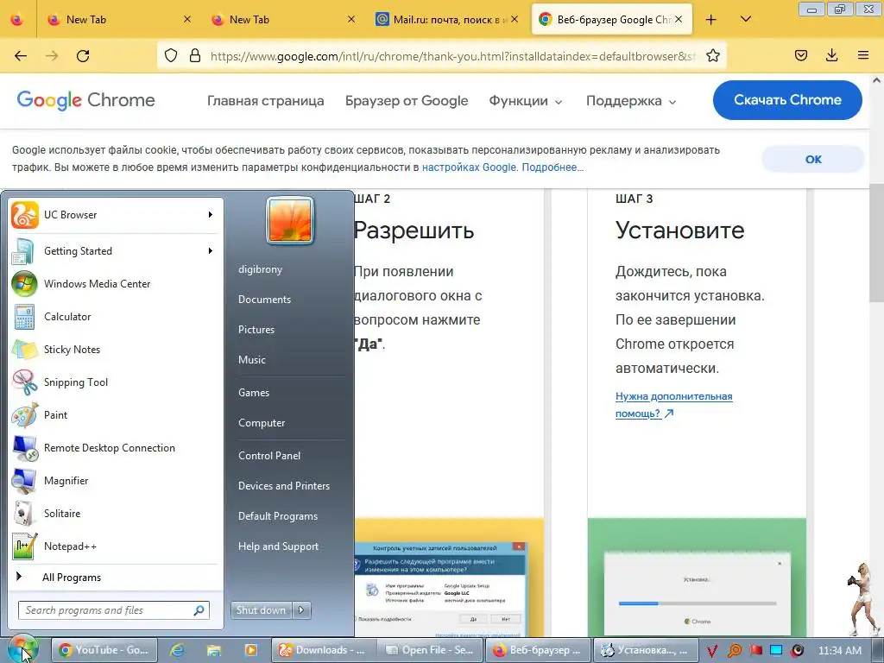Click the Shut down button
The height and width of the screenshot is (663, 884).
click(x=262, y=609)
